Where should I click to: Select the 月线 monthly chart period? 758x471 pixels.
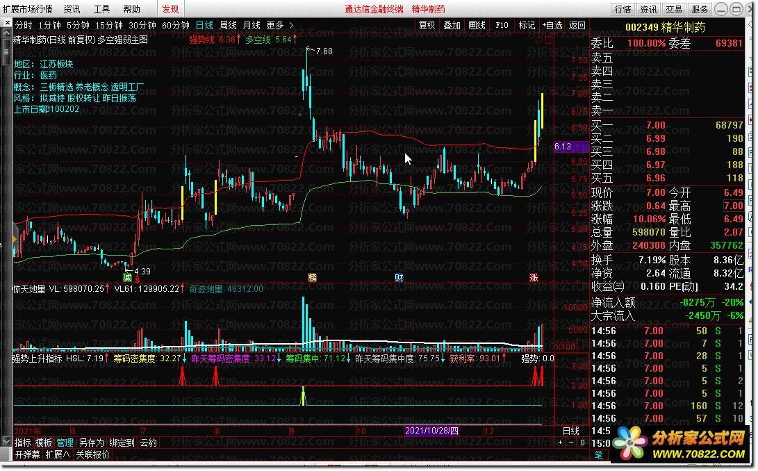[x=252, y=25]
